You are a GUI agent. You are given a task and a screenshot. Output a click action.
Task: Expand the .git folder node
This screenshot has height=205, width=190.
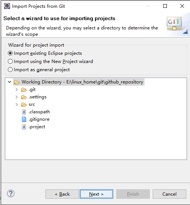coord(17,90)
